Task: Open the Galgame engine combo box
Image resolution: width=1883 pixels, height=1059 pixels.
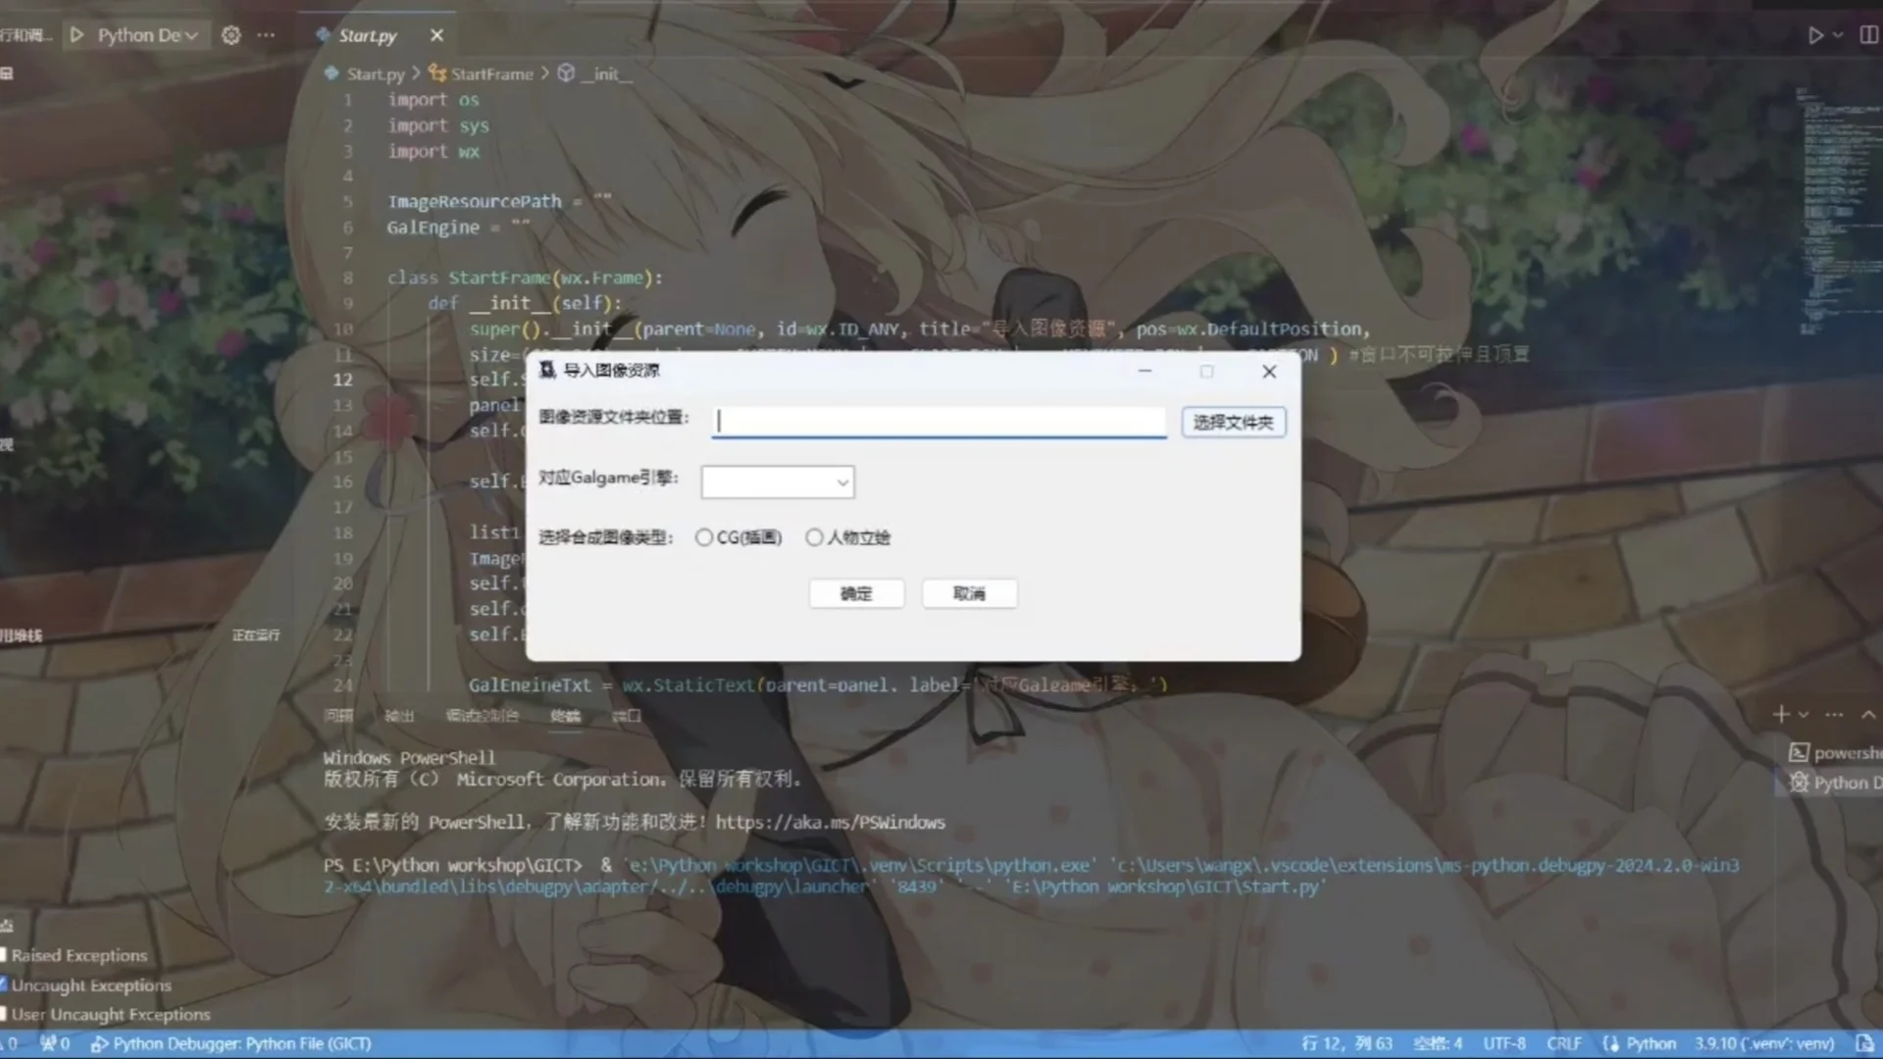Action: click(777, 481)
